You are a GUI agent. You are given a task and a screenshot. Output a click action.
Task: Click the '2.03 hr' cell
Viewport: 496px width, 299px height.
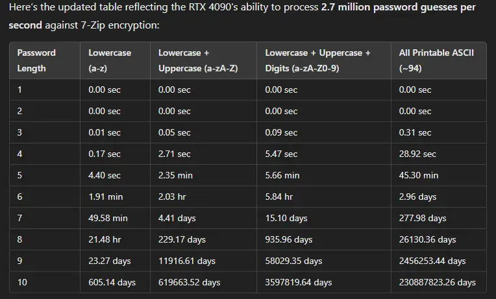pyautogui.click(x=172, y=197)
